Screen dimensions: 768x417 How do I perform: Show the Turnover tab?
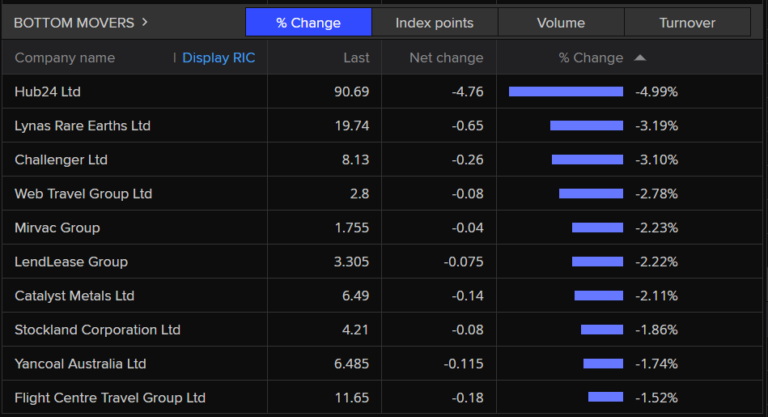click(687, 23)
